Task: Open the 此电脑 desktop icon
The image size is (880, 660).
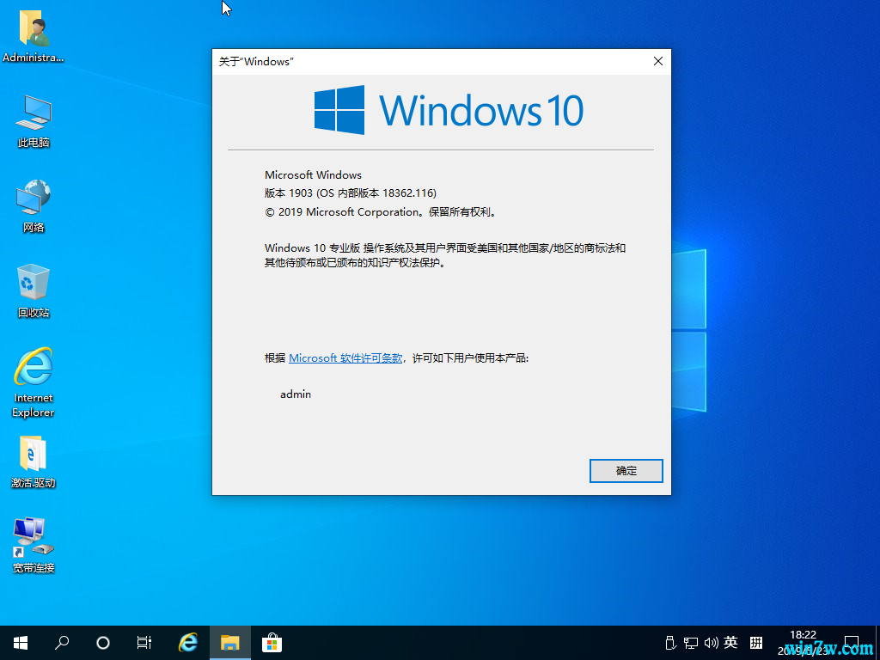Action: (34, 121)
